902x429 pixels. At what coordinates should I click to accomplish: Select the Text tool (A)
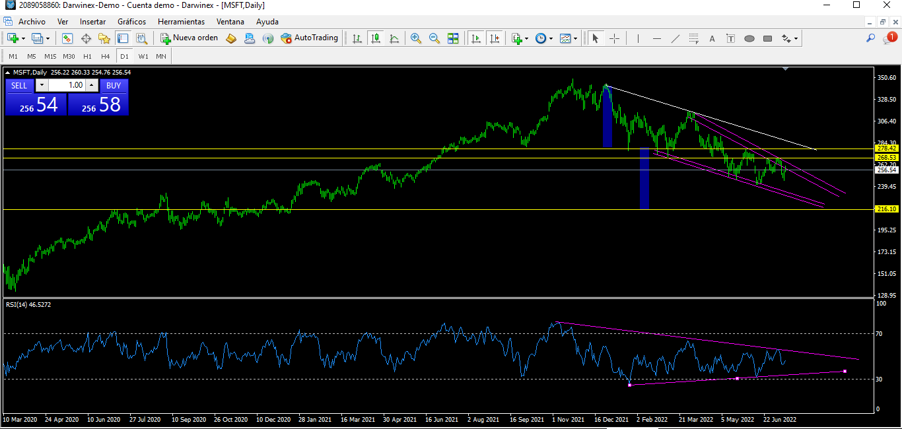point(712,38)
